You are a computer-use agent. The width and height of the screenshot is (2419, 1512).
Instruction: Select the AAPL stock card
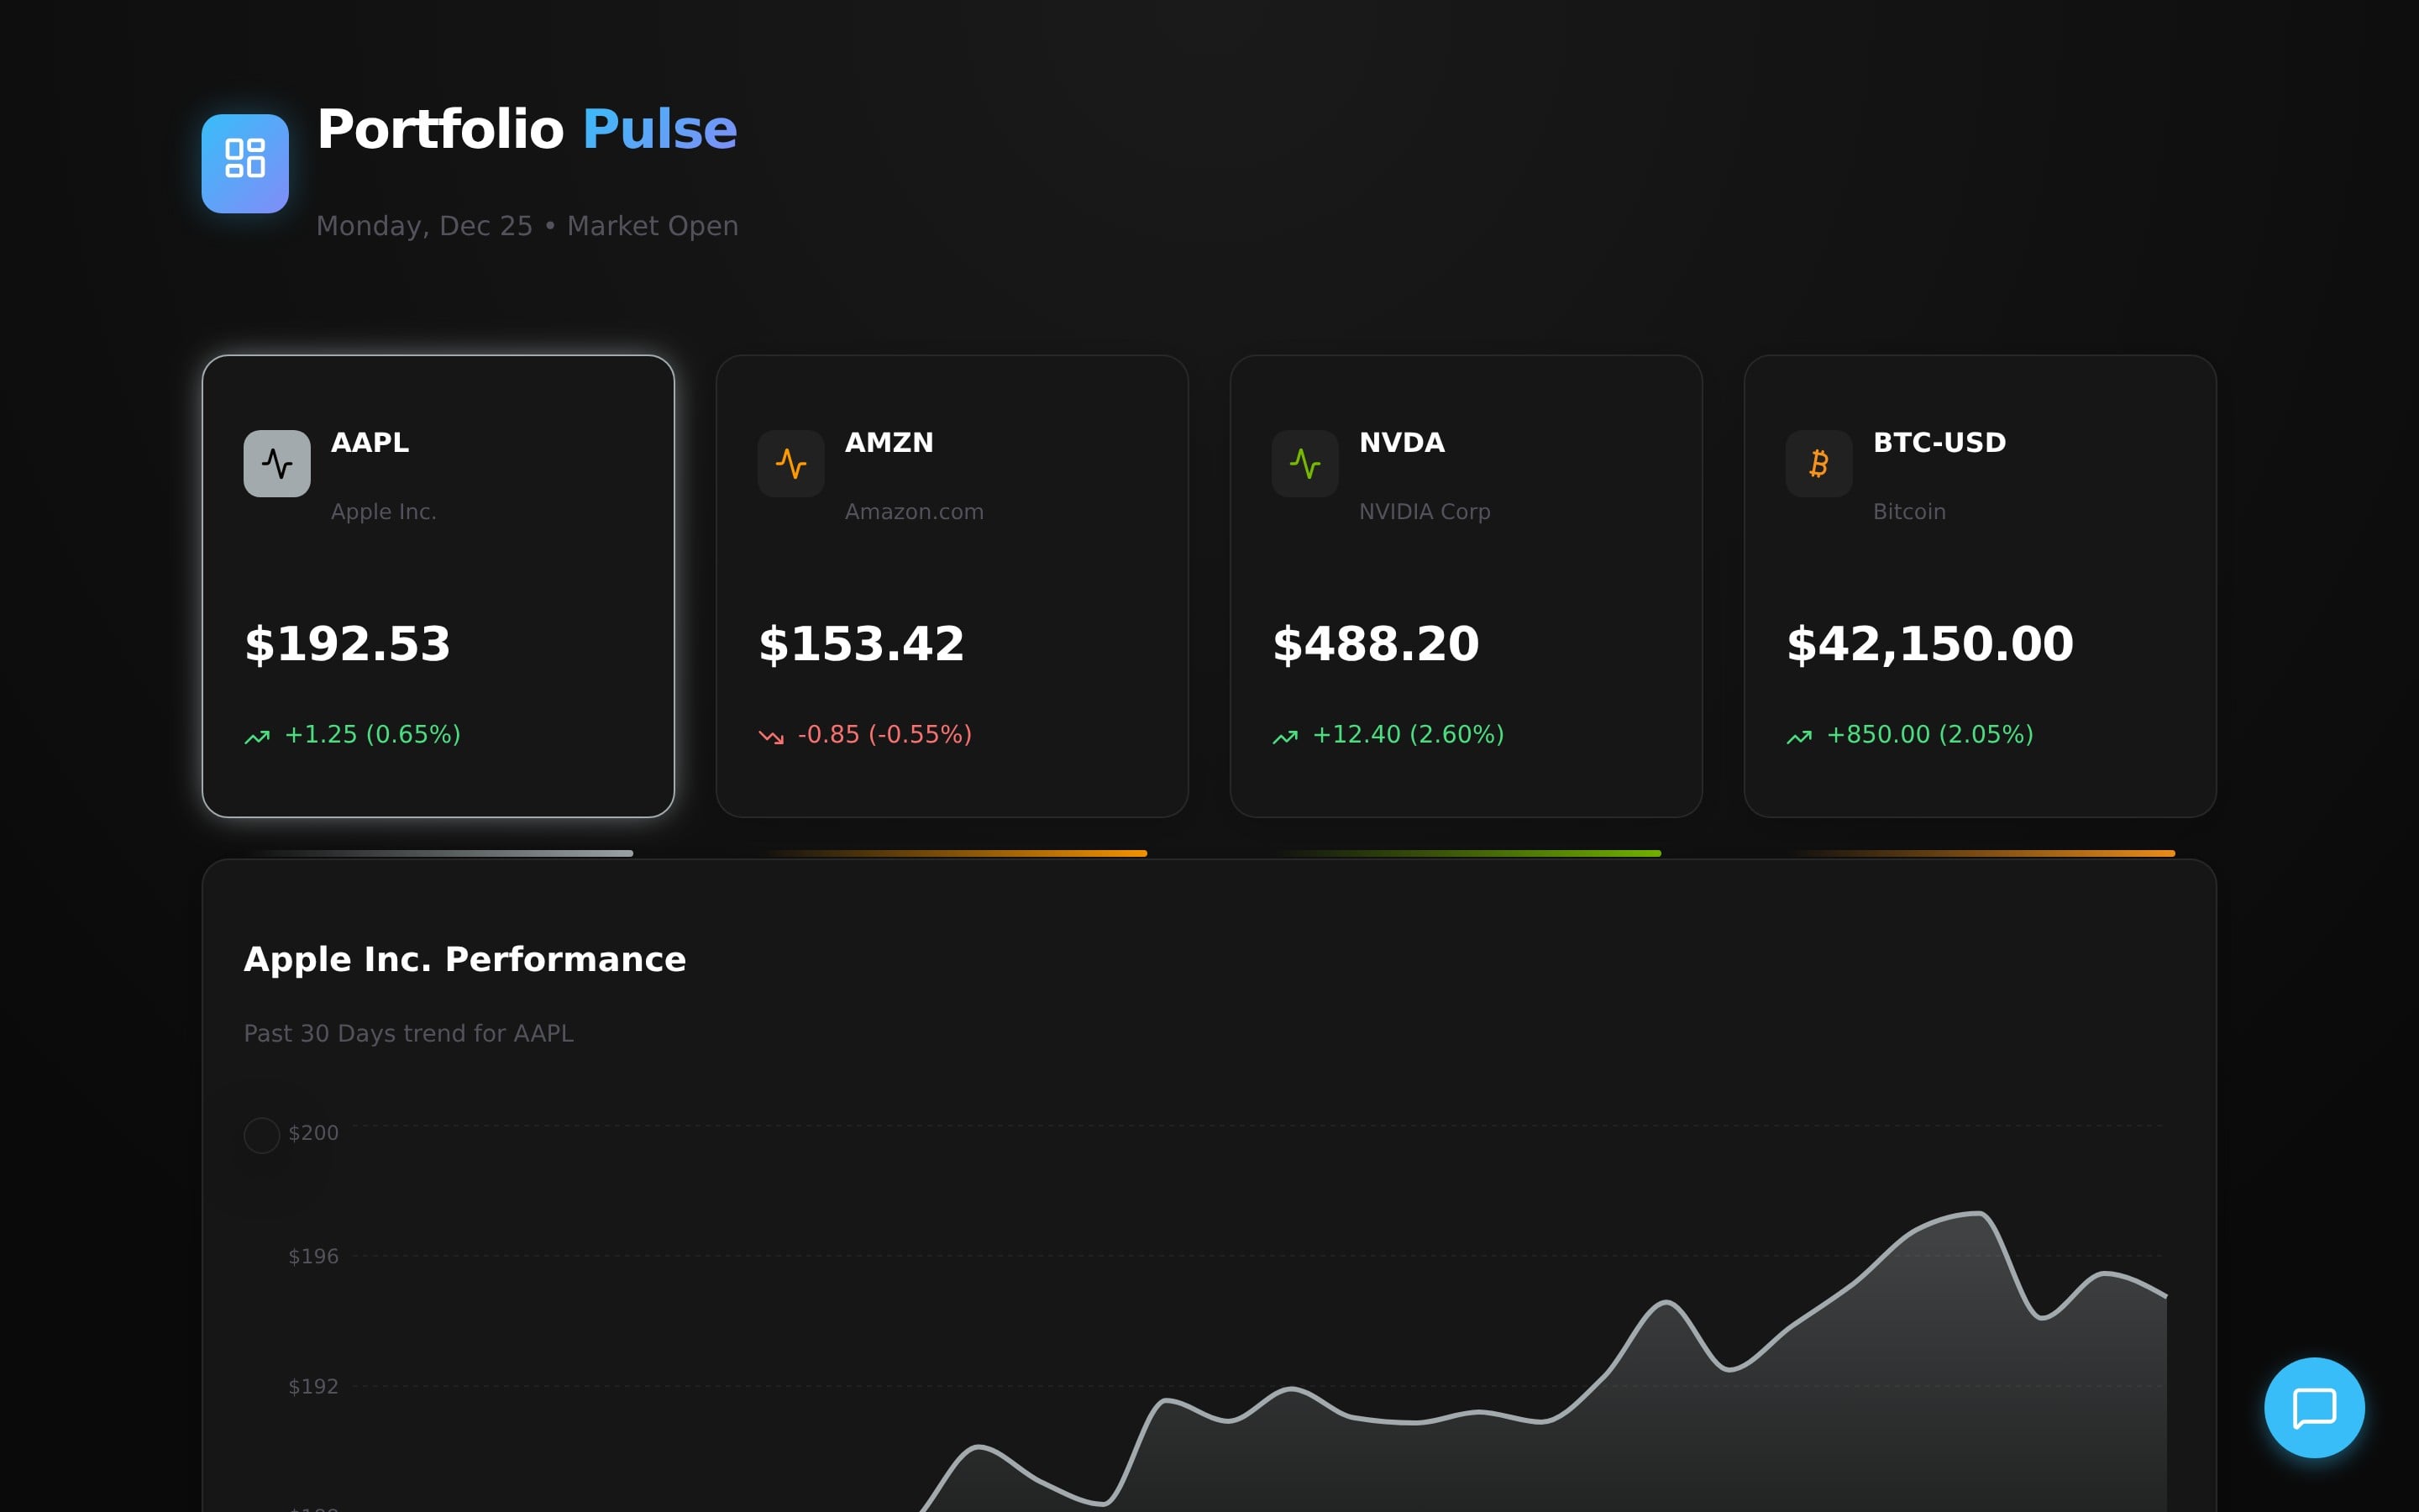(x=438, y=585)
